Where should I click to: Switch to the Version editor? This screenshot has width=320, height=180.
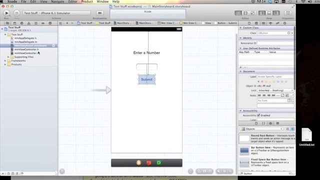pos(252,13)
